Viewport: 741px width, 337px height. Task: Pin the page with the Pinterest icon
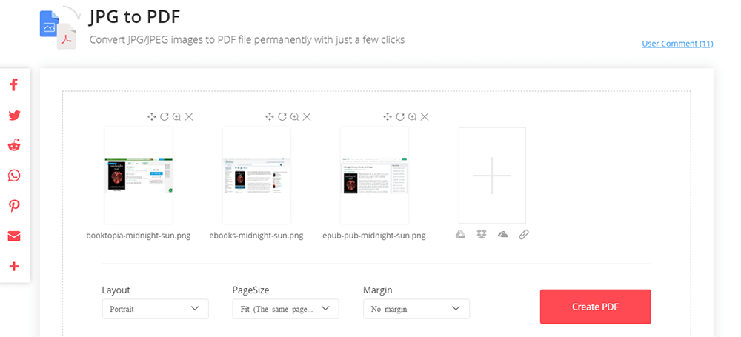tap(13, 206)
